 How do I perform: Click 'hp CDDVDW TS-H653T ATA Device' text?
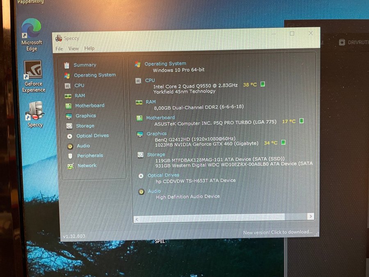tap(196, 181)
